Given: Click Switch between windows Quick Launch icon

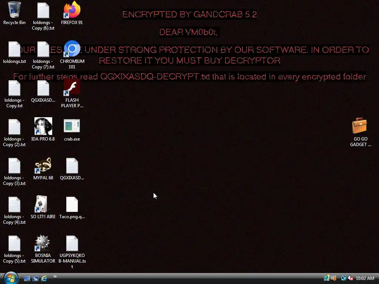Looking at the screenshot, I should [x=36, y=279].
